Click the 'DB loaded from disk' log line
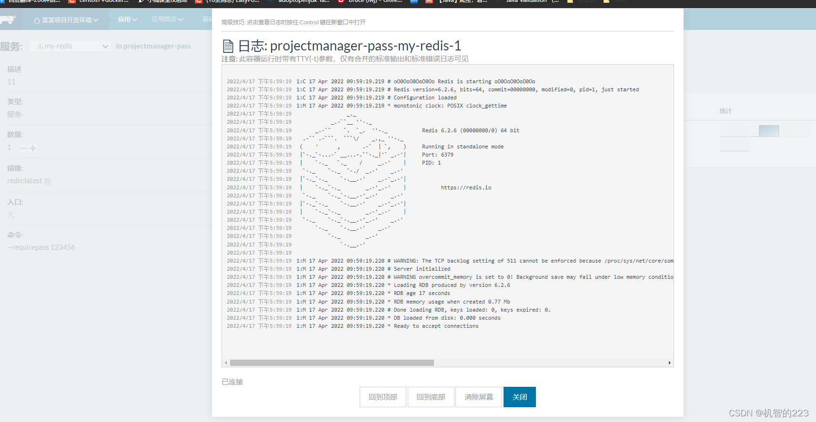This screenshot has height=422, width=816. (363, 318)
